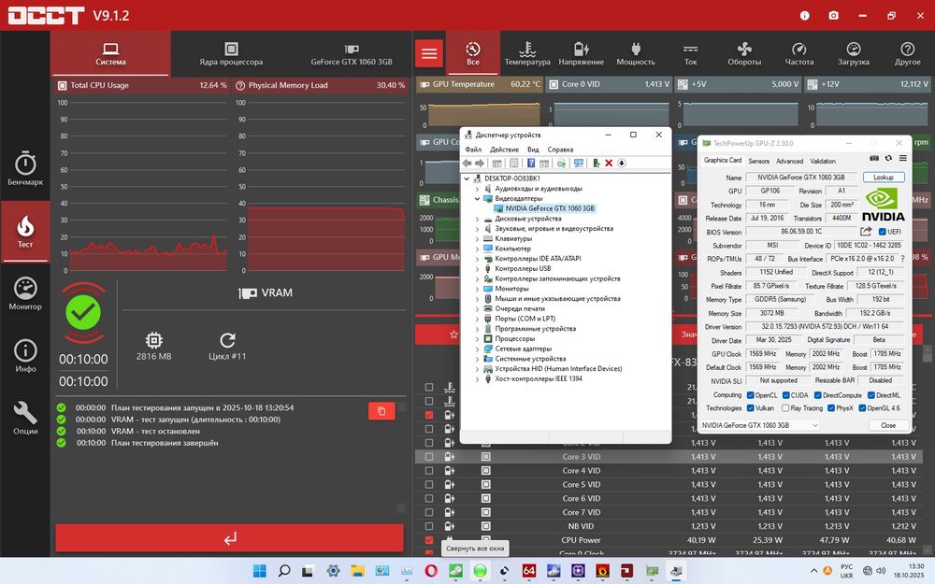
Task: Click Close button in GPU-Z
Action: 888,425
